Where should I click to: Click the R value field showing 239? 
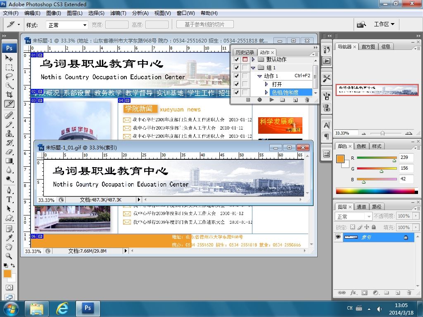(406, 157)
